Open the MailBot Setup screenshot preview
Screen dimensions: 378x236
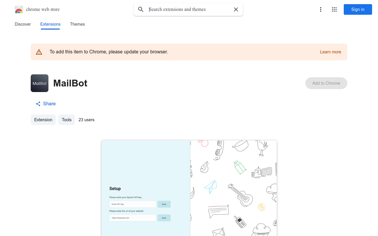tap(189, 188)
